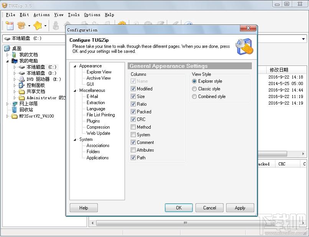The height and width of the screenshot is (237, 309).
Task: Uncheck the Packed column checkbox
Action: click(x=133, y=112)
